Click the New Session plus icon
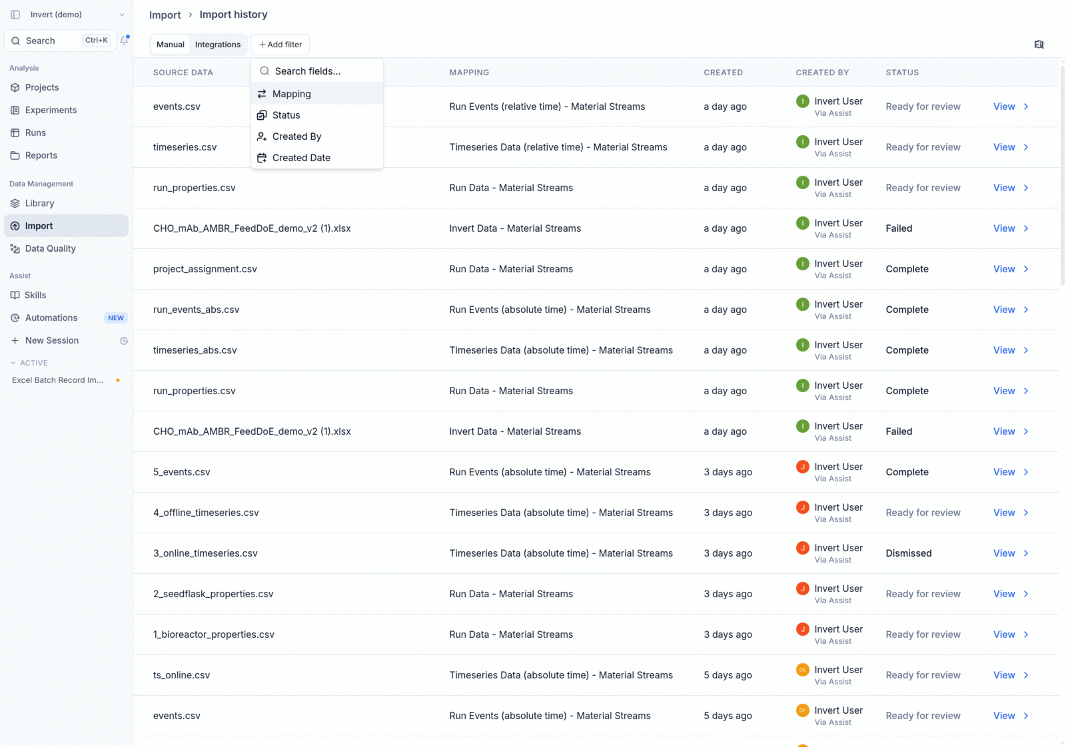Image resolution: width=1066 pixels, height=747 pixels. tap(15, 340)
